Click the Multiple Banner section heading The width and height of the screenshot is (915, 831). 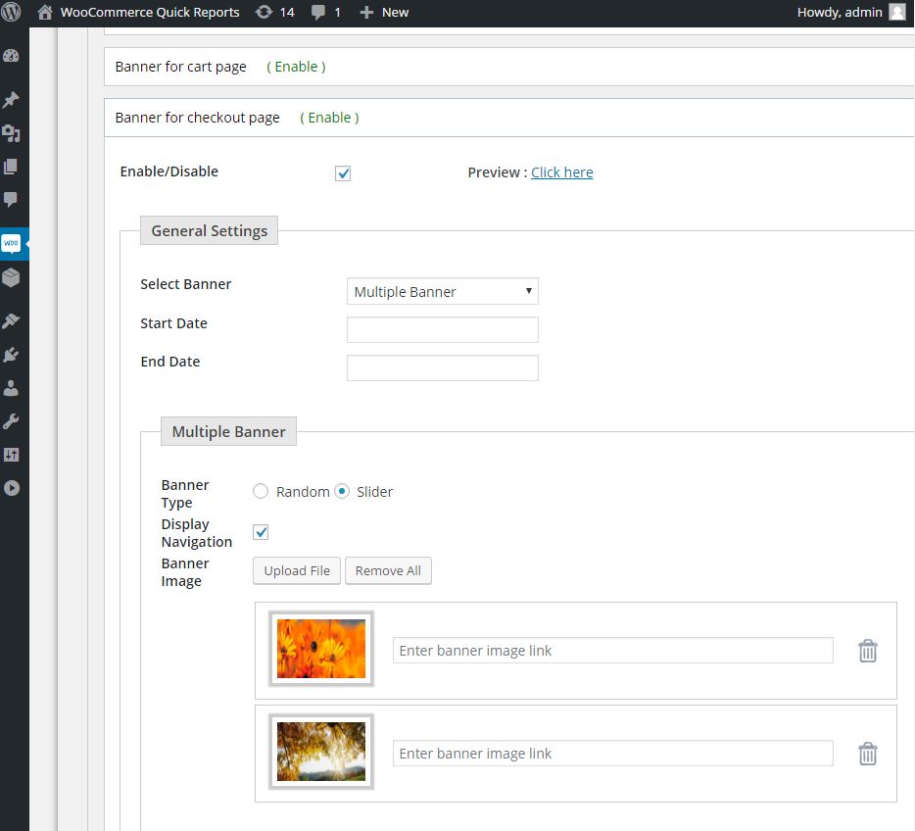(x=229, y=431)
